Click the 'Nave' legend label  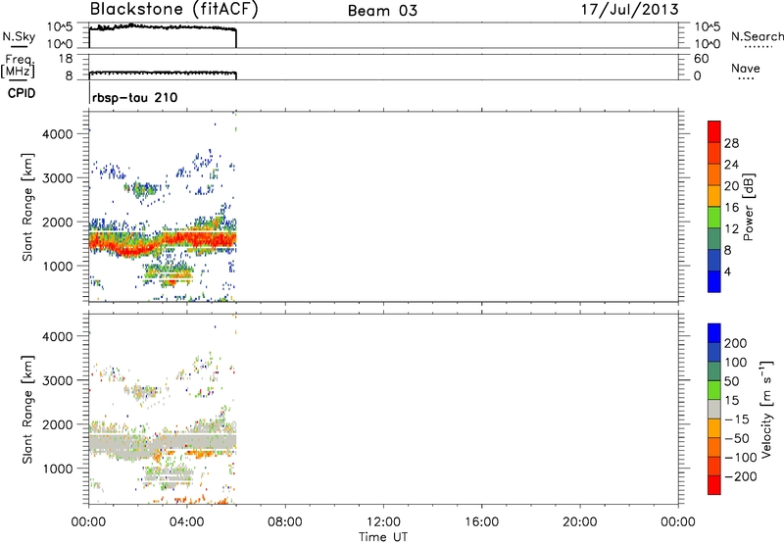point(746,68)
